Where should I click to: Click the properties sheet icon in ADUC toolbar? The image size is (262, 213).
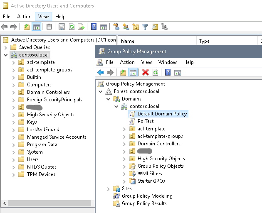tap(62, 27)
